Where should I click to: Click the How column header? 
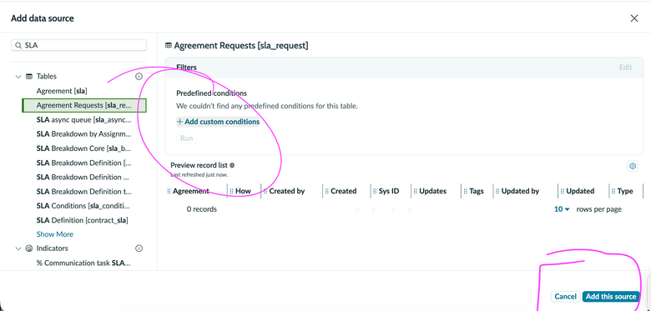click(244, 191)
